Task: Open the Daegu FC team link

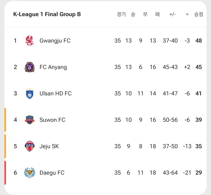Action: 52,173
